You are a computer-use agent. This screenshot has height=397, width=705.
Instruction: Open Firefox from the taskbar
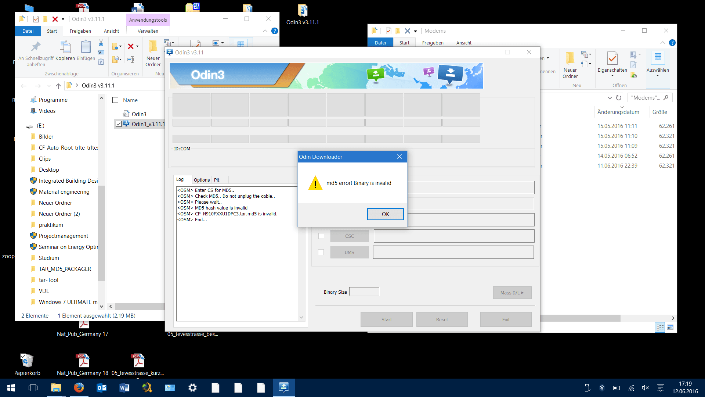(79, 388)
